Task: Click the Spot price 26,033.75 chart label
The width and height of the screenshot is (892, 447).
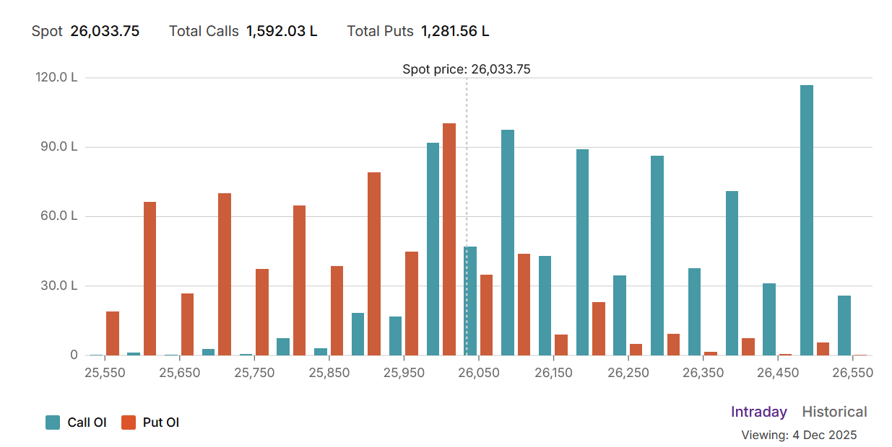Action: click(x=466, y=69)
